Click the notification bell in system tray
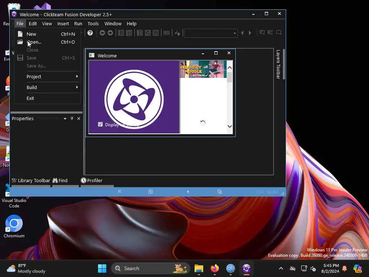369x277 pixels. click(x=344, y=268)
